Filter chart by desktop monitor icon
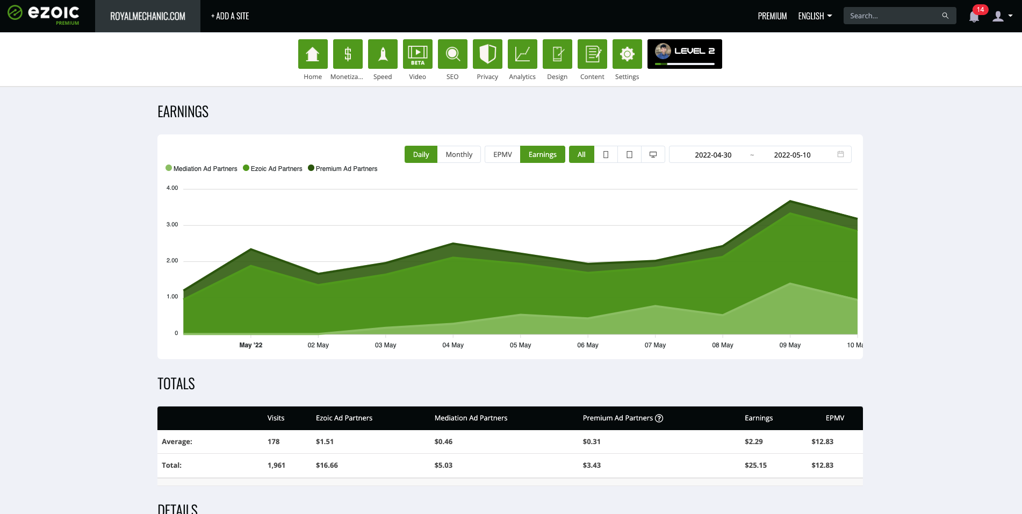Viewport: 1022px width, 514px height. (653, 154)
